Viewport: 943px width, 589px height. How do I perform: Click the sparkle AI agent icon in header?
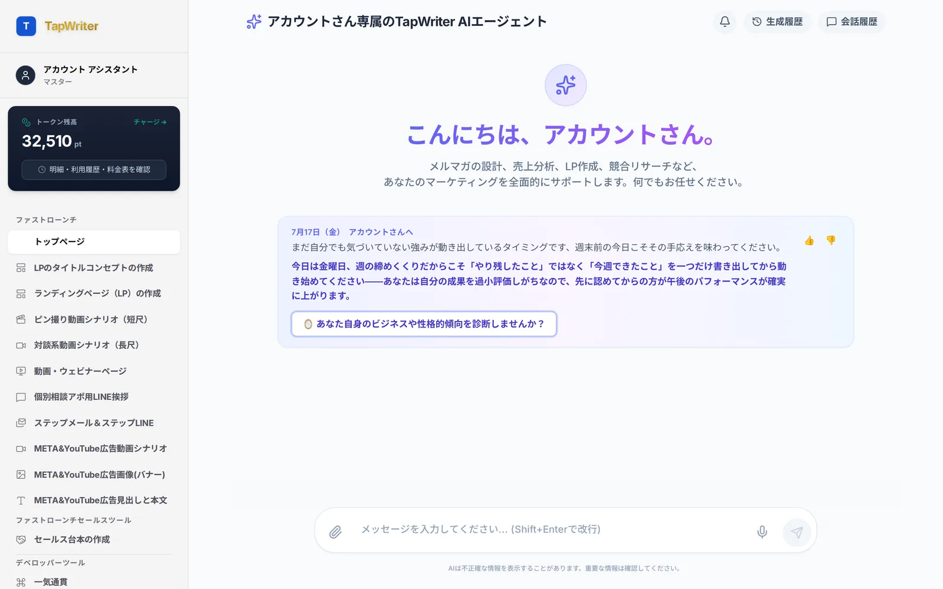(254, 22)
